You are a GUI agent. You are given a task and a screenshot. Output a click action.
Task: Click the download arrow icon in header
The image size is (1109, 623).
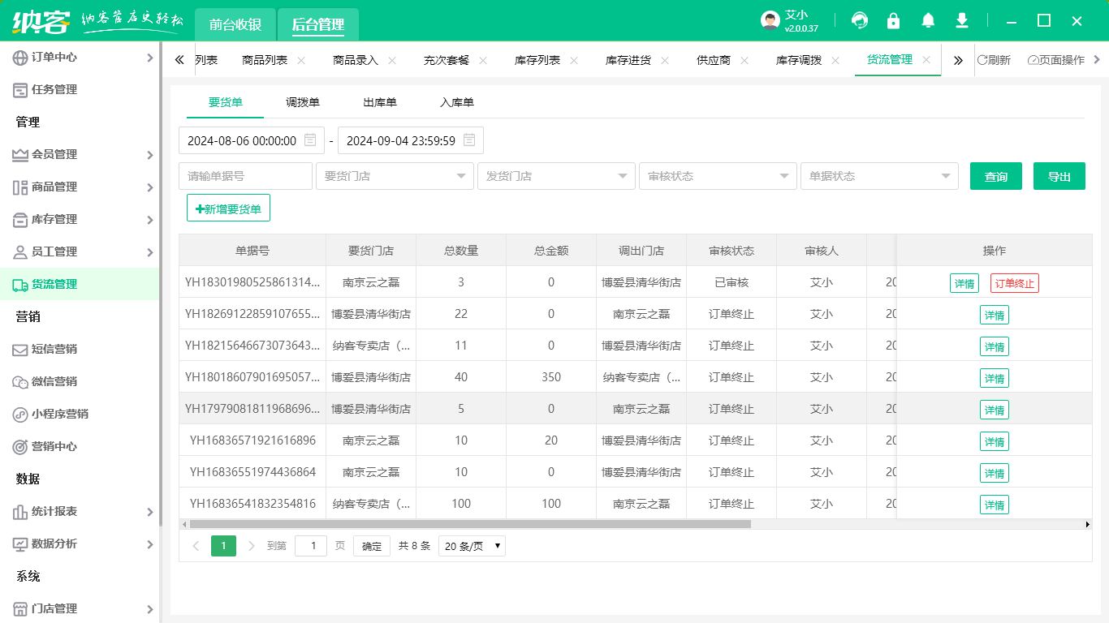(962, 21)
